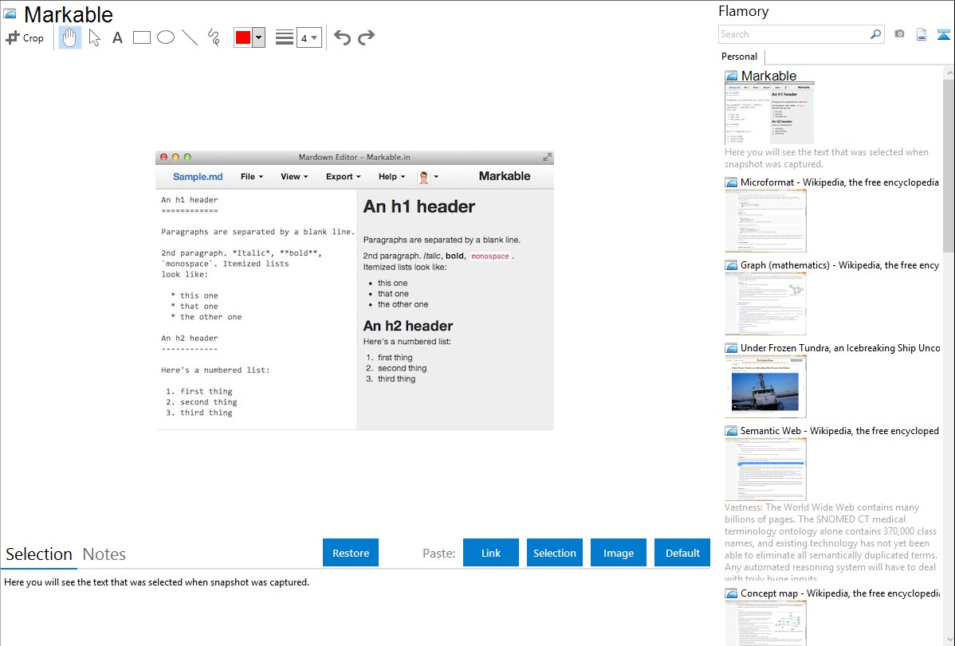Click the Concept map snapshot title
The image size is (955, 646).
click(839, 593)
